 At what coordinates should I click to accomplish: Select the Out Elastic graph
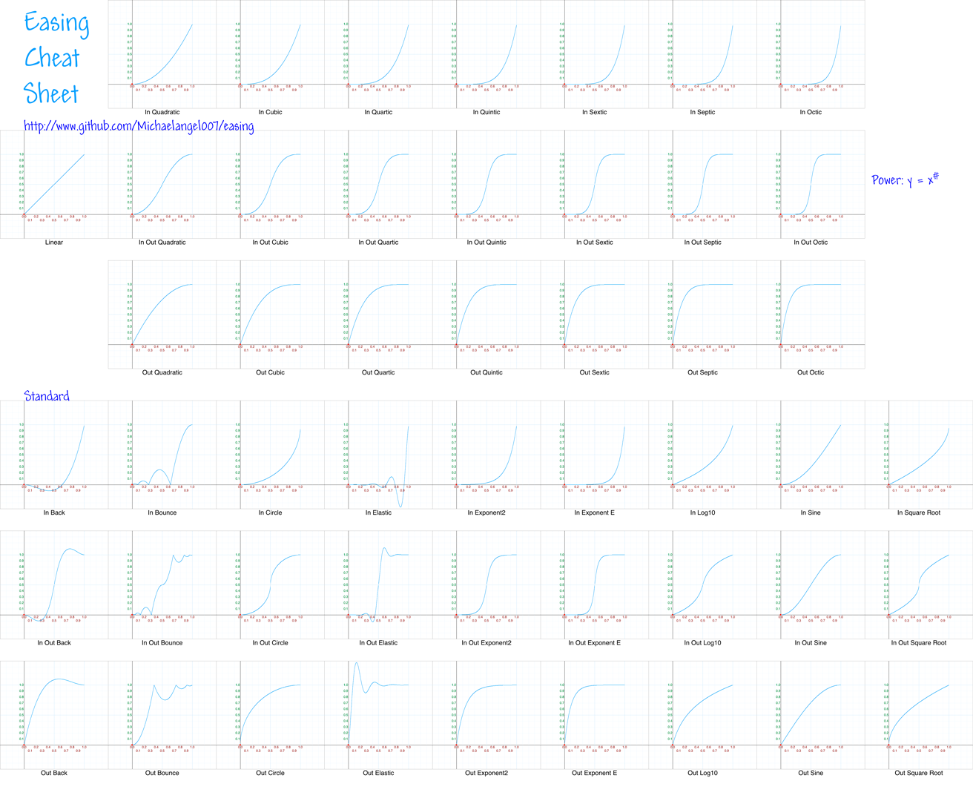[378, 715]
